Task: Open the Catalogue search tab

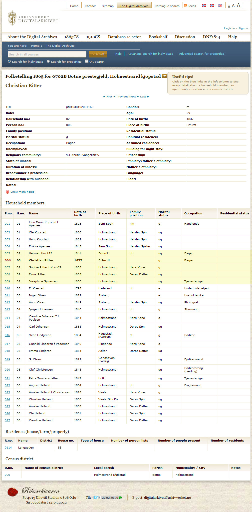Action: [x=167, y=6]
